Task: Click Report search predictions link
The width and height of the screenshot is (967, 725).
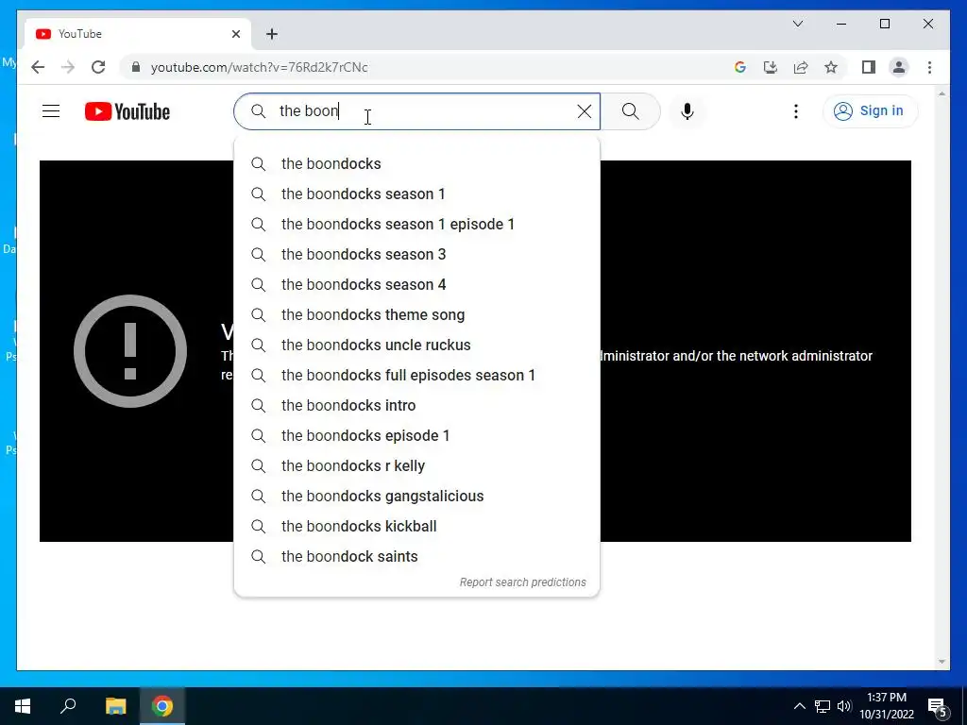Action: (x=523, y=582)
